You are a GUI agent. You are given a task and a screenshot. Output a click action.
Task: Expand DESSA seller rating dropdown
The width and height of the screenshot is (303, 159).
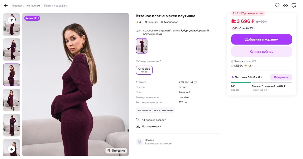[253, 66]
